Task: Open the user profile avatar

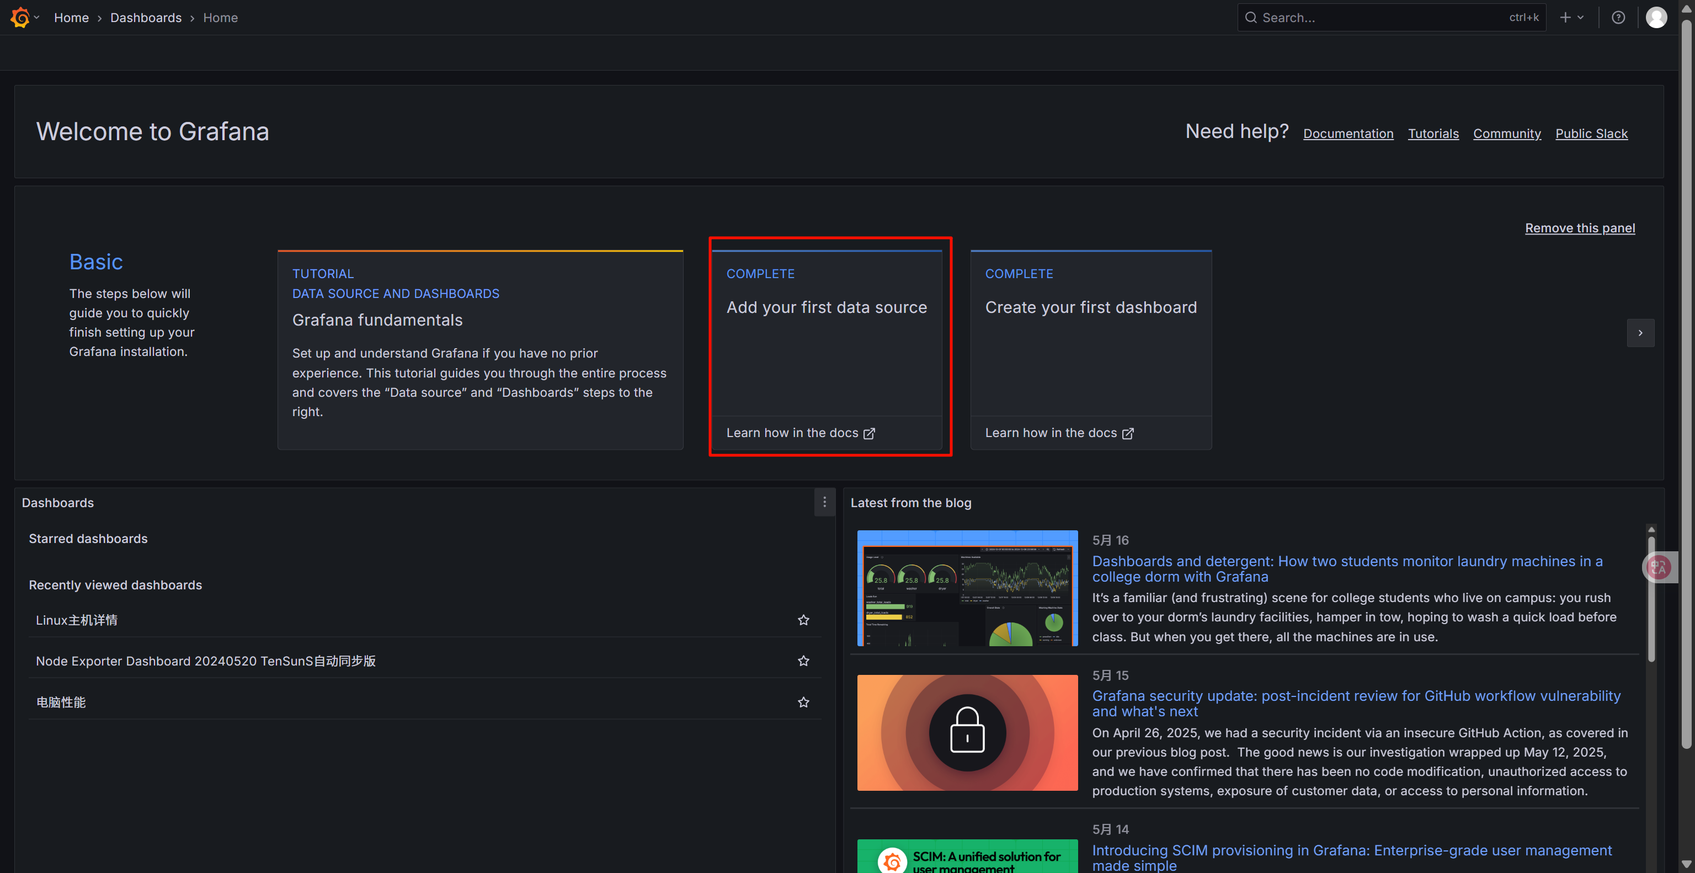Action: (1655, 18)
